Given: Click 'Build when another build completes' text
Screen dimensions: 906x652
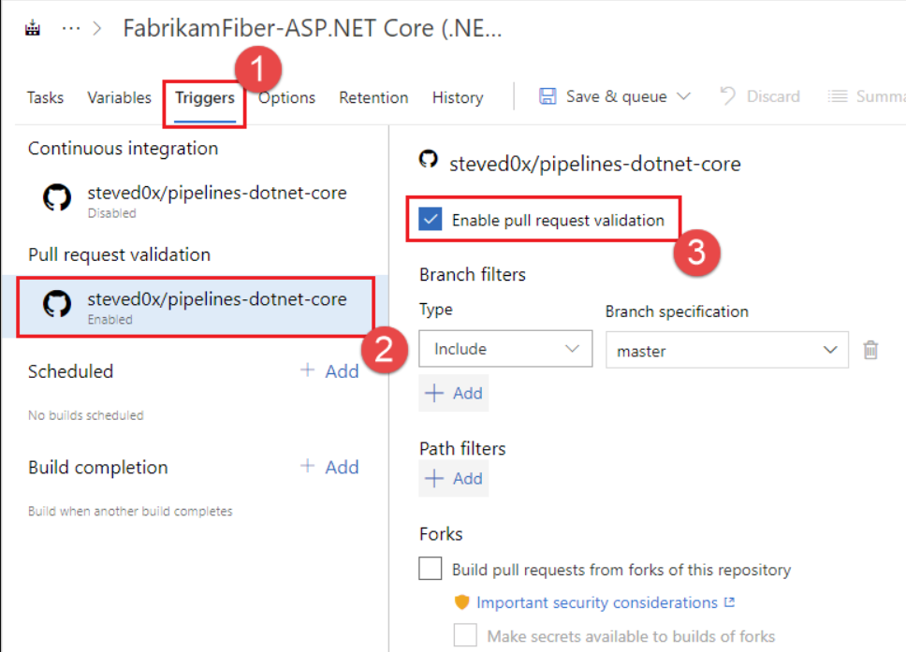Looking at the screenshot, I should pos(130,511).
